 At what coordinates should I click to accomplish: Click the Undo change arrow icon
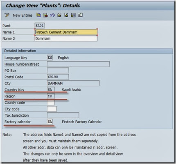pos(52,15)
